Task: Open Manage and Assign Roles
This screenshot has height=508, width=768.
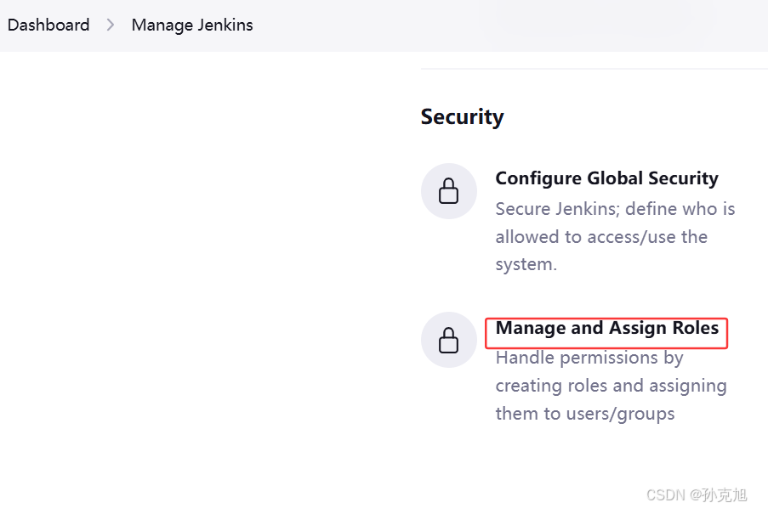Action: (x=607, y=328)
